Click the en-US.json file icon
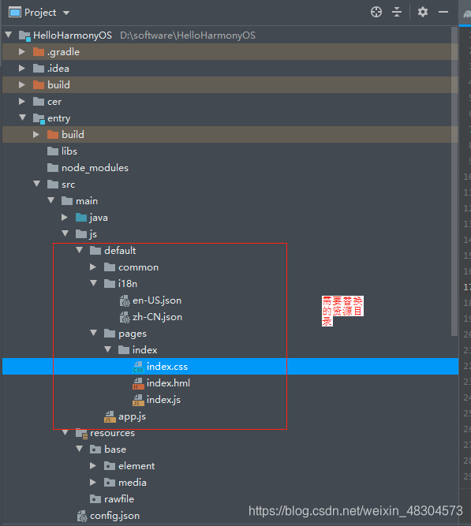471x526 pixels. (125, 300)
